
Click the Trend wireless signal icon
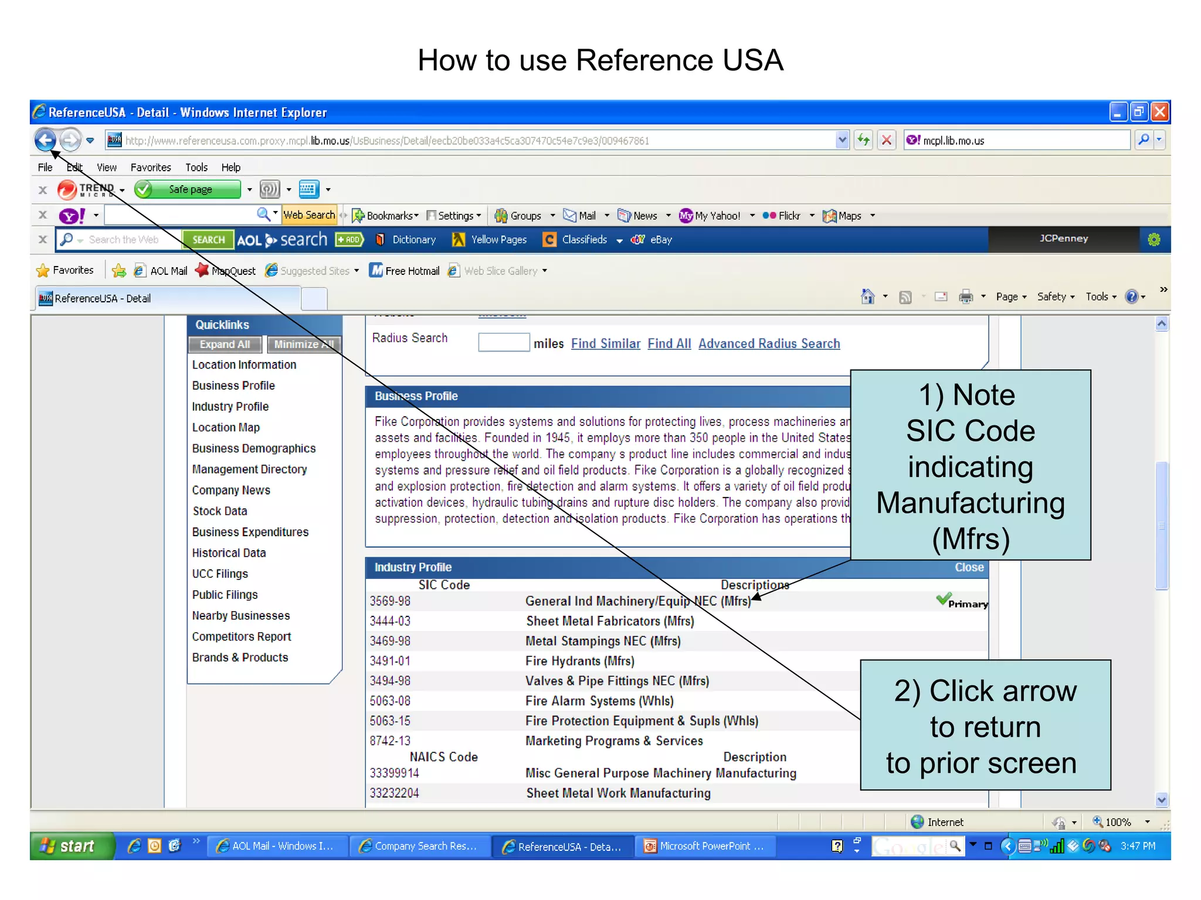269,189
